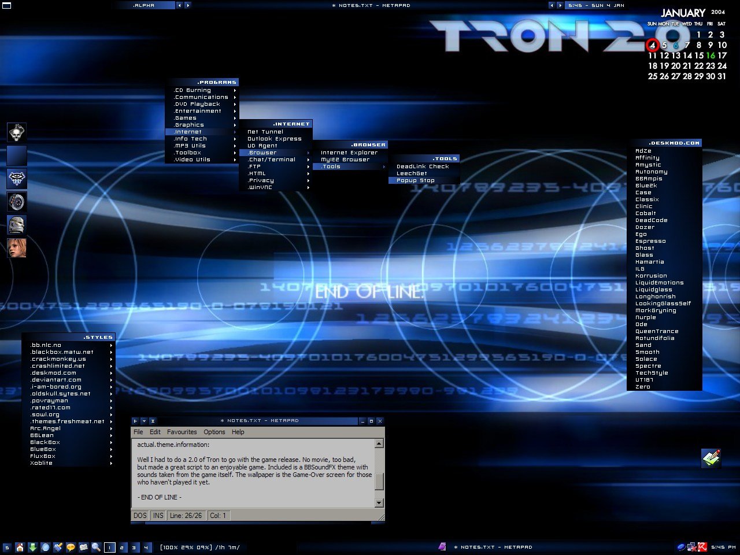740x555 pixels.
Task: Expand the DVD Playback submenu
Action: (x=202, y=104)
